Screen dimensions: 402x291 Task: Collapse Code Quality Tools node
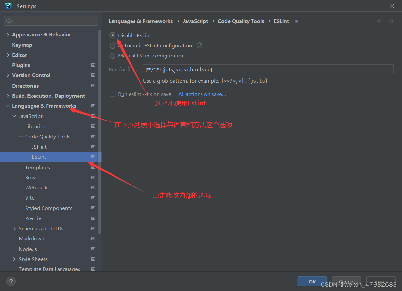pos(21,137)
